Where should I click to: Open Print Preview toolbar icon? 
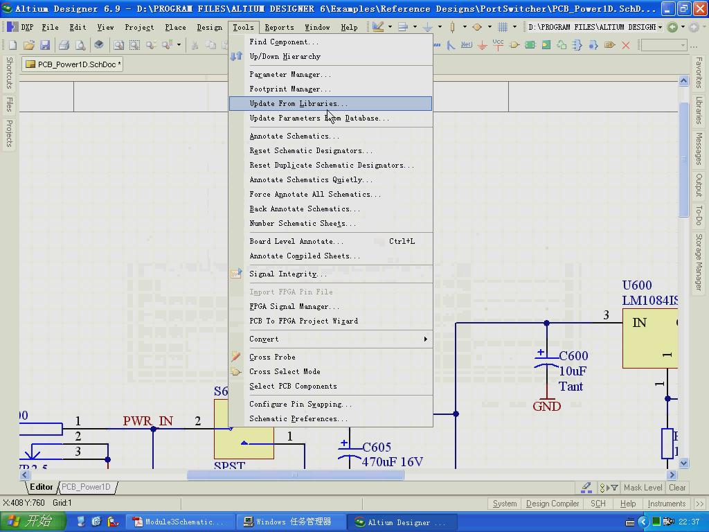80,45
